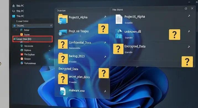Click the home icon beside first This PC
198x108 pixels.
coord(14,6)
